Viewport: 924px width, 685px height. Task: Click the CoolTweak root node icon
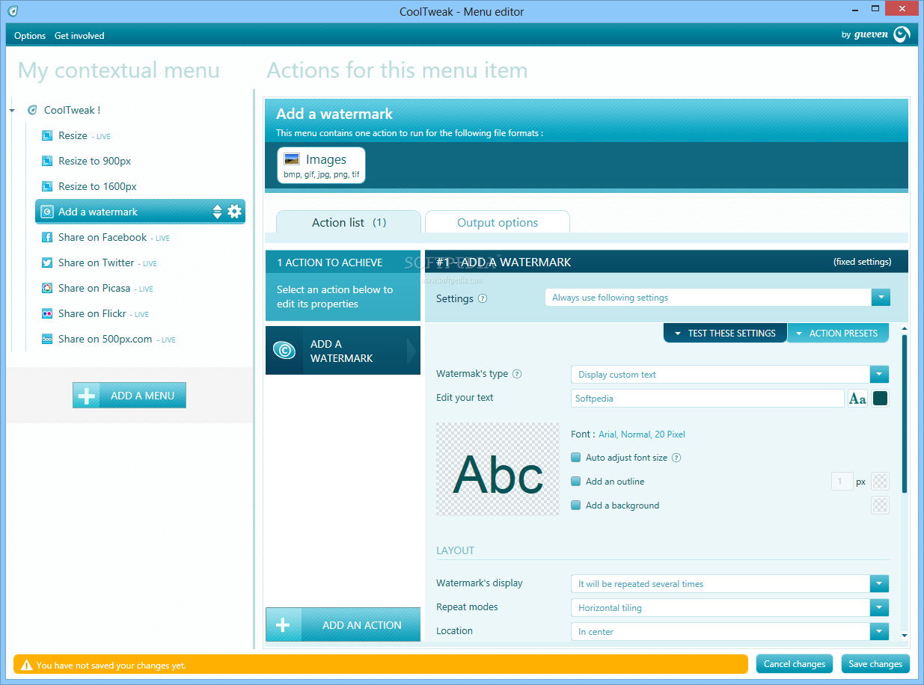click(32, 110)
